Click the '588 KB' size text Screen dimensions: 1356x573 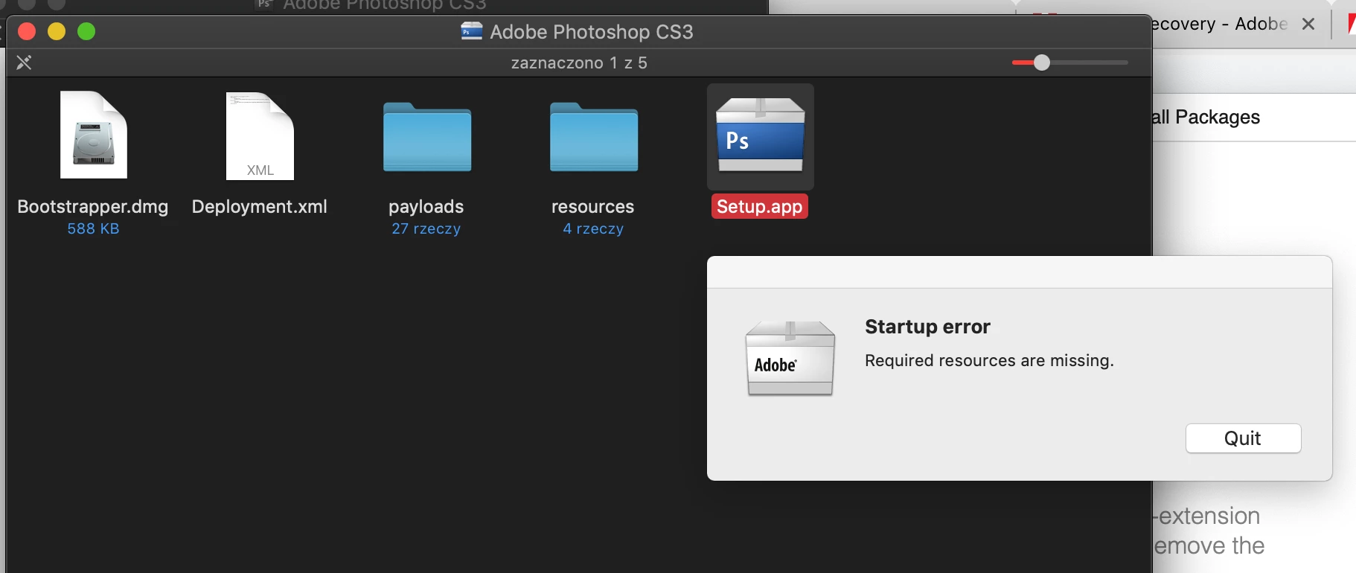pyautogui.click(x=93, y=228)
